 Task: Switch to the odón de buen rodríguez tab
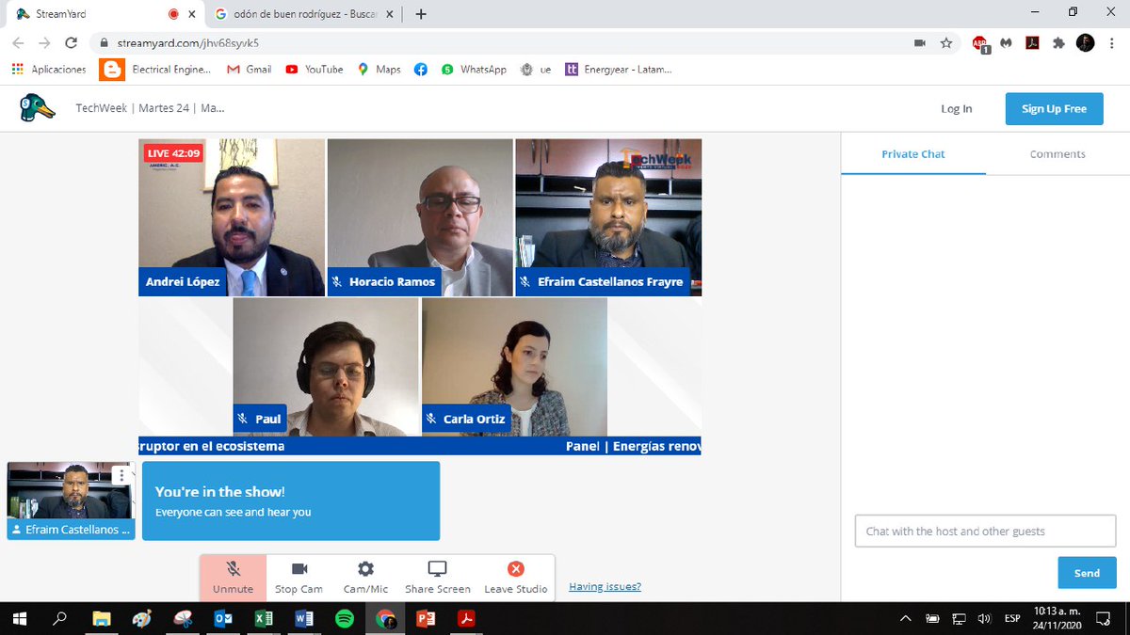(301, 14)
